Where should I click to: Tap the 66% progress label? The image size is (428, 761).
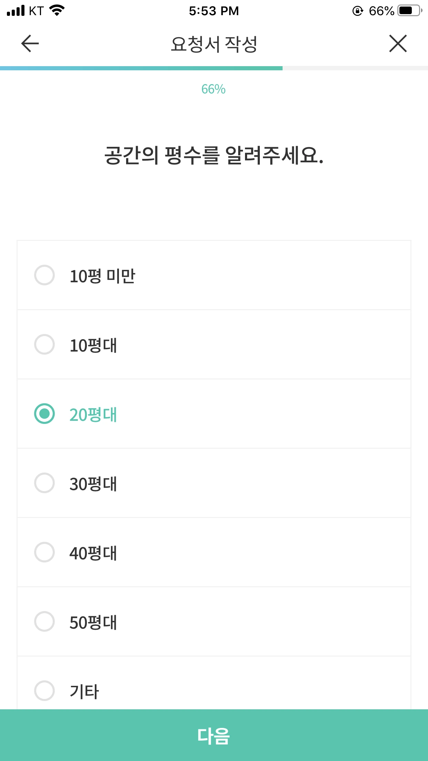[x=214, y=89]
